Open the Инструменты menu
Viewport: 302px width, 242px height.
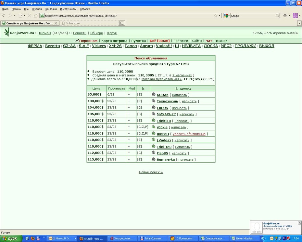(68, 9)
